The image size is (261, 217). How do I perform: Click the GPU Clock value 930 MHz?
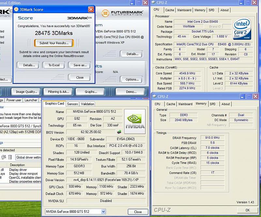[x=75, y=187]
